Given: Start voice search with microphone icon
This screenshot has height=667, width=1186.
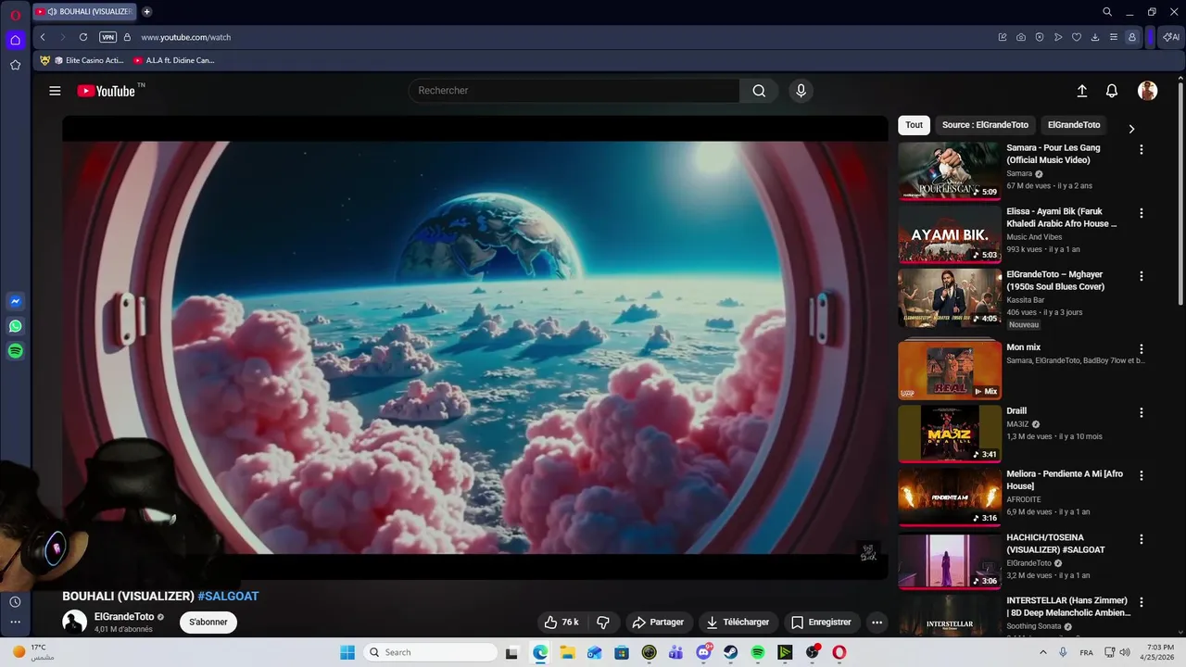Looking at the screenshot, I should [801, 91].
